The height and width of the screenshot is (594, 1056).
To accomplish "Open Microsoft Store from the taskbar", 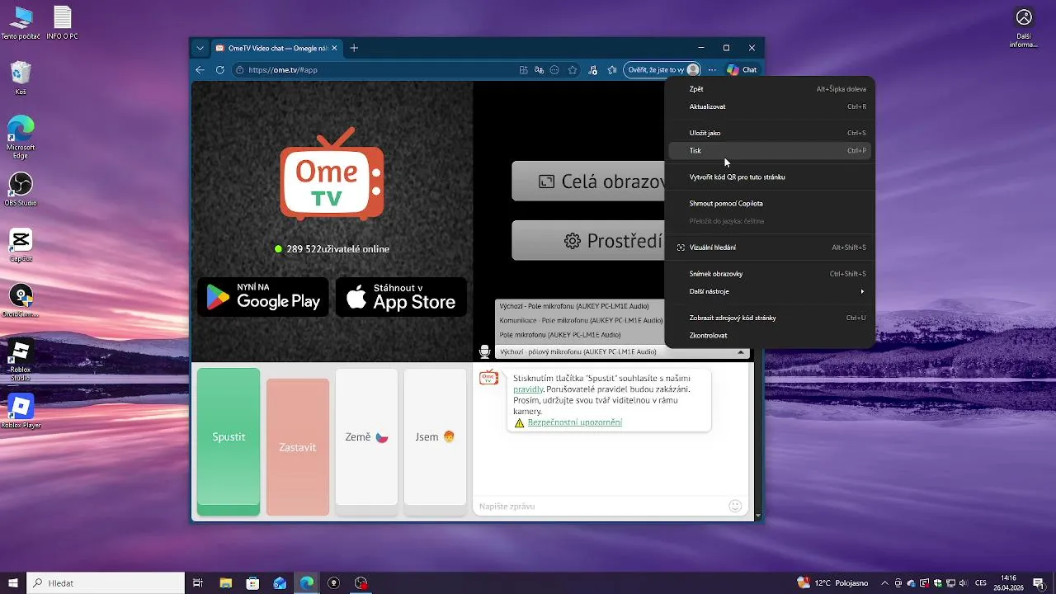I will (x=252, y=583).
